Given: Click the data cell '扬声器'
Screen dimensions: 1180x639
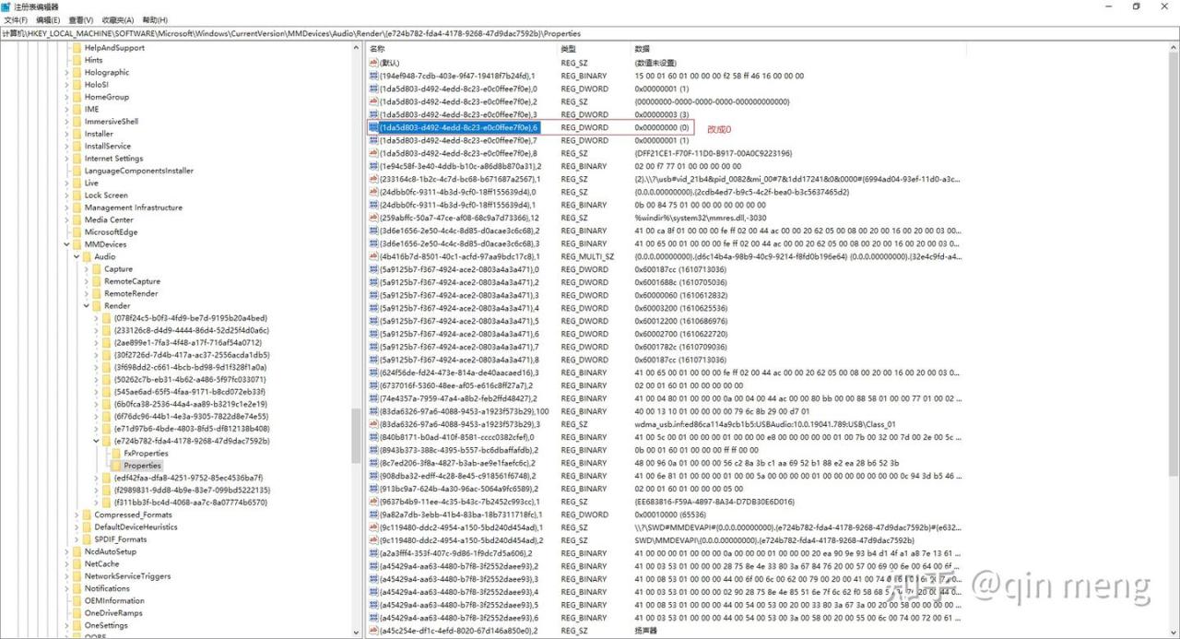Looking at the screenshot, I should [646, 631].
